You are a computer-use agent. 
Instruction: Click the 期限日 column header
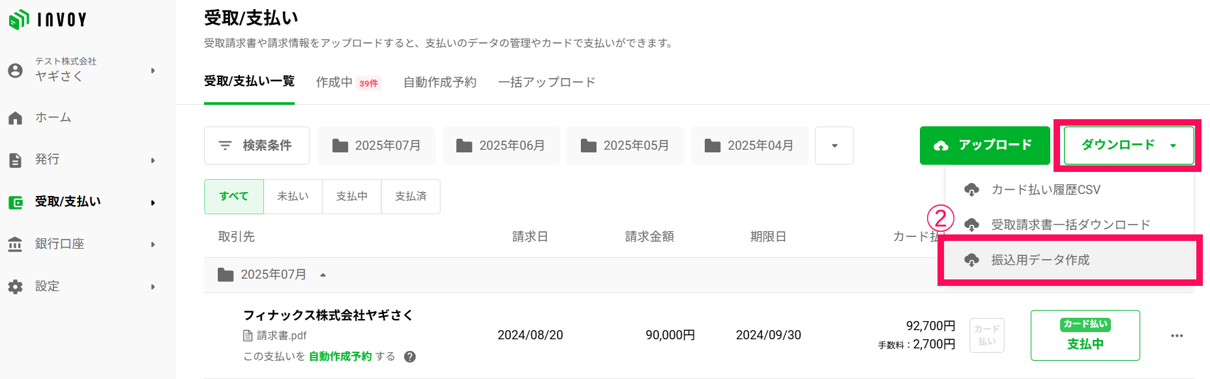click(768, 236)
